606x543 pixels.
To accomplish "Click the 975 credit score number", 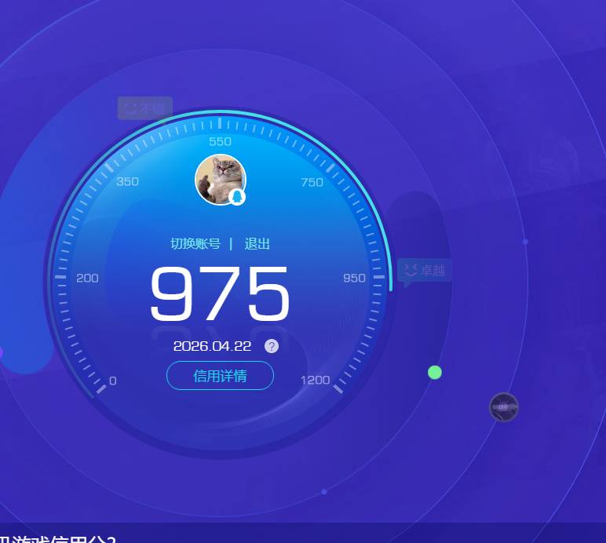I will tap(220, 294).
